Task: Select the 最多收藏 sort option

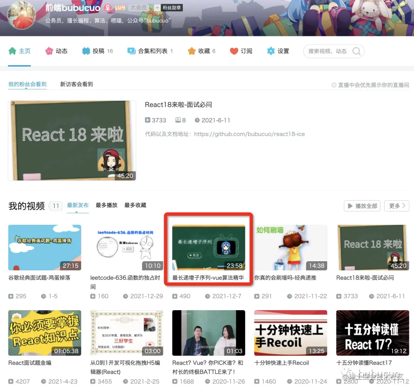Action: [x=135, y=205]
